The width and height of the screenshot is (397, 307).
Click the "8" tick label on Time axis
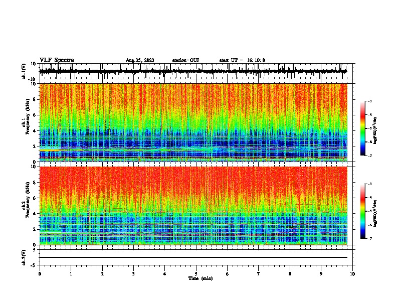[290, 274]
